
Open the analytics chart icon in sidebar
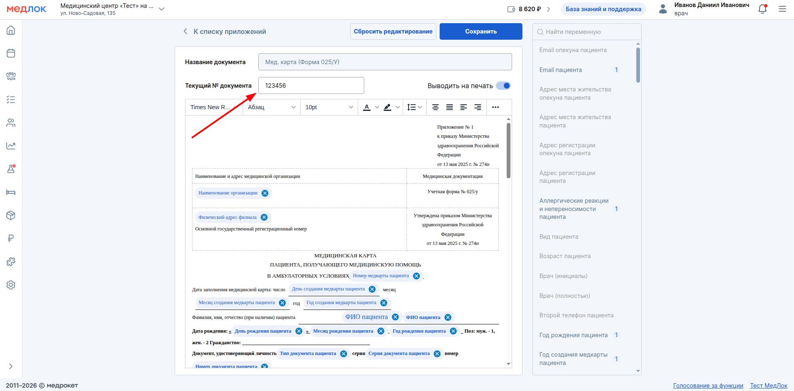pos(11,146)
